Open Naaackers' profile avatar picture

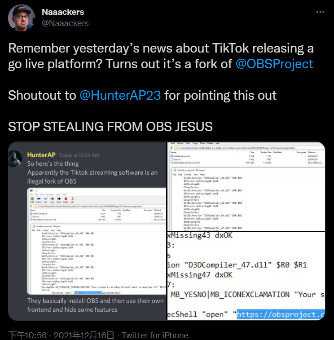pyautogui.click(x=22, y=18)
